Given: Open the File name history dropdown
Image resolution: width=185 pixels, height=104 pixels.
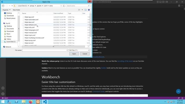Looking at the screenshot, I should coord(67,50).
